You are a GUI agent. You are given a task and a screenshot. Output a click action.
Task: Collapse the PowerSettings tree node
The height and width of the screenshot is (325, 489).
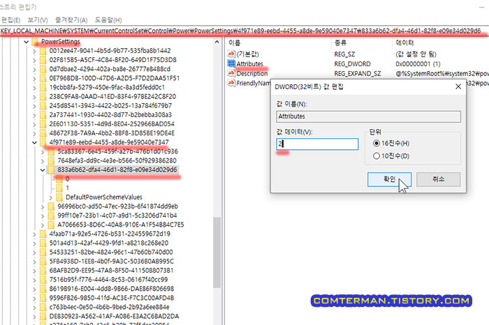(27, 42)
